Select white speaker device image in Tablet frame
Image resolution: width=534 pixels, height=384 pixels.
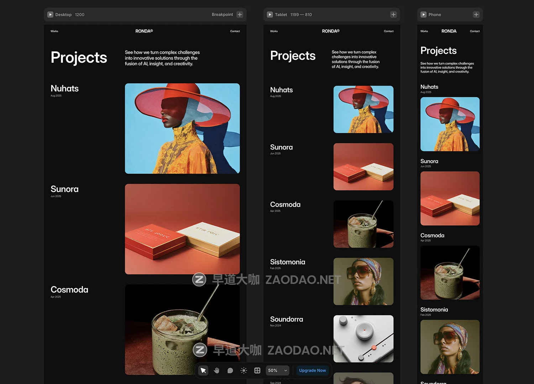coord(363,339)
